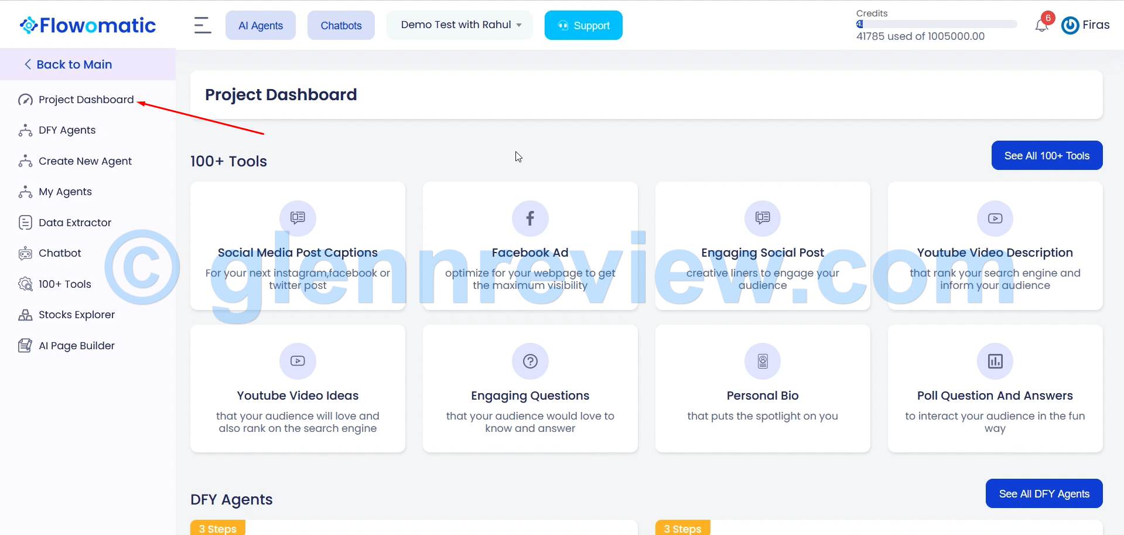Click the Poll Question And Answers chart icon
Image resolution: width=1124 pixels, height=535 pixels.
(995, 361)
